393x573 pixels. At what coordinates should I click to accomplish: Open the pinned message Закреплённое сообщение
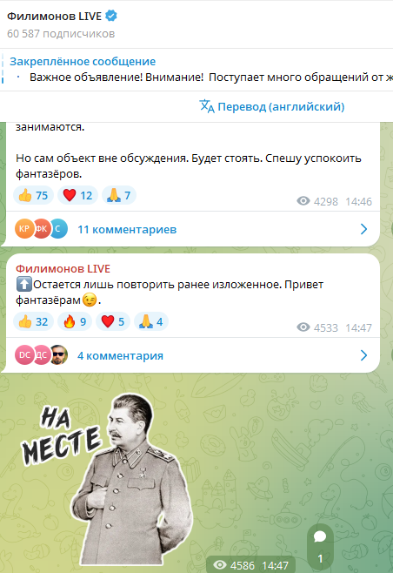click(196, 70)
